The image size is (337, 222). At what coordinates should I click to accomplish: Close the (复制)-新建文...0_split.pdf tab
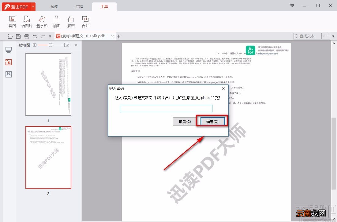(x=112, y=36)
